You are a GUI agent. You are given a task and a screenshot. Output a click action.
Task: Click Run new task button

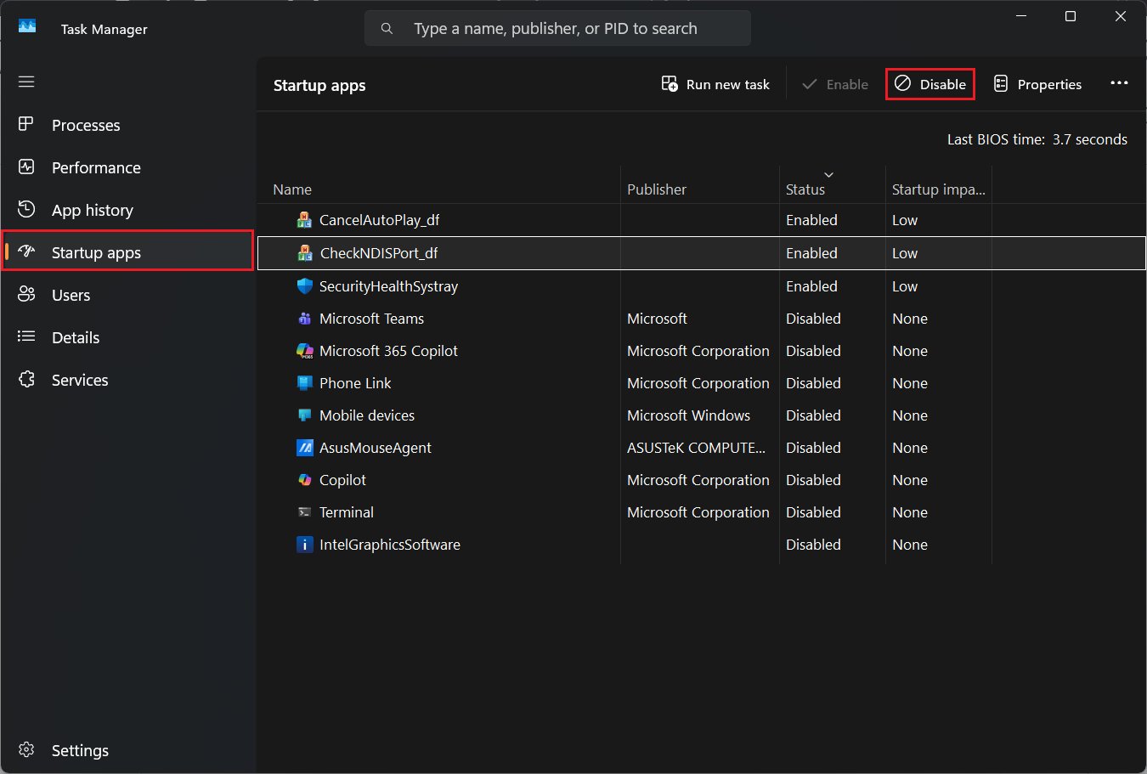[x=715, y=84]
